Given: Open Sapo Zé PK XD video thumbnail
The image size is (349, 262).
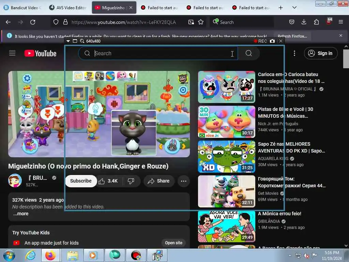Looking at the screenshot, I should (x=226, y=157).
